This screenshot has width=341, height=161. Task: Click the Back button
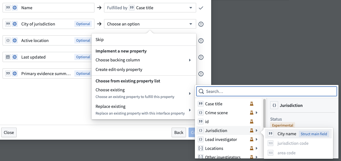tap(179, 132)
